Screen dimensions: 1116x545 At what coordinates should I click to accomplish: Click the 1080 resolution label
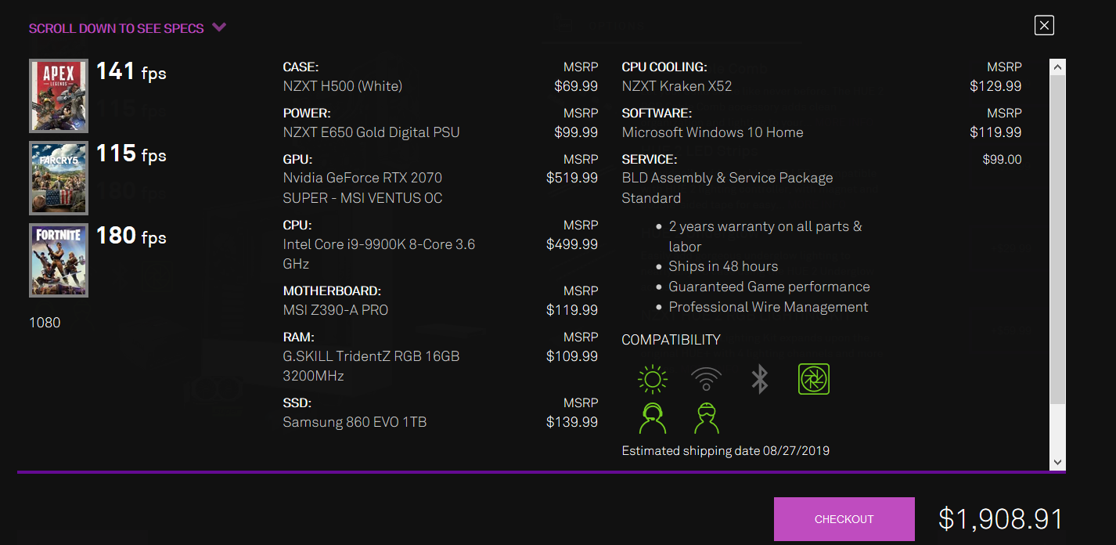click(x=45, y=323)
